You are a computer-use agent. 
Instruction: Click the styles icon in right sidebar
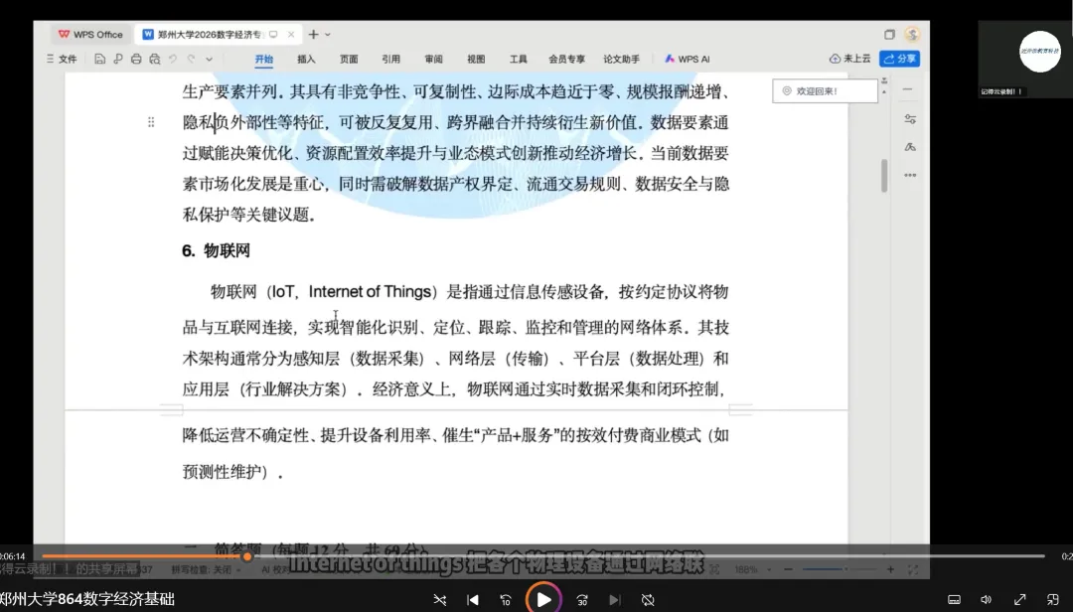click(x=910, y=147)
